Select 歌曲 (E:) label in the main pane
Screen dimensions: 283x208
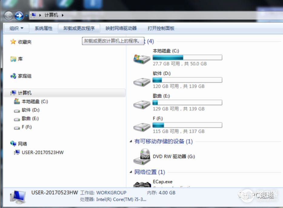(x=161, y=96)
